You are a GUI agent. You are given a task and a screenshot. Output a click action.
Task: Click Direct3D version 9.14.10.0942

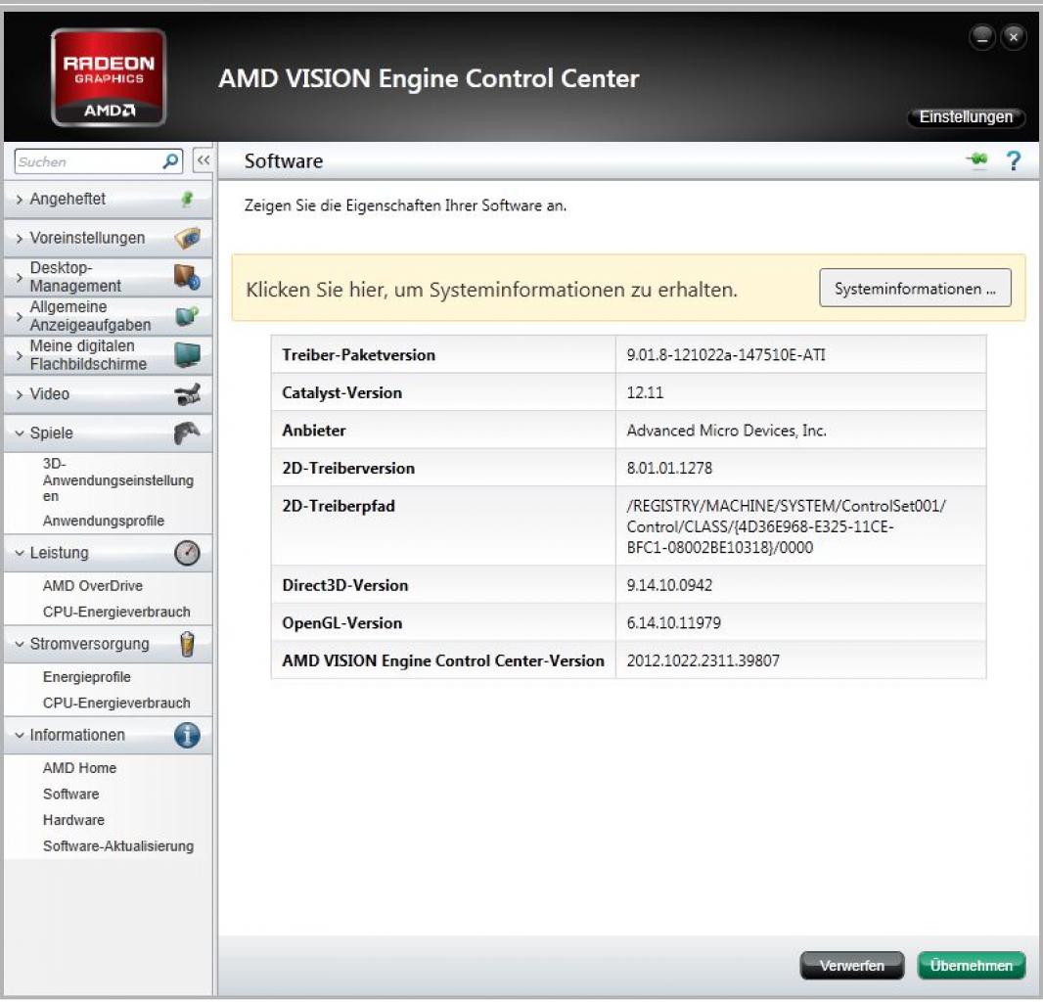pyautogui.click(x=668, y=585)
